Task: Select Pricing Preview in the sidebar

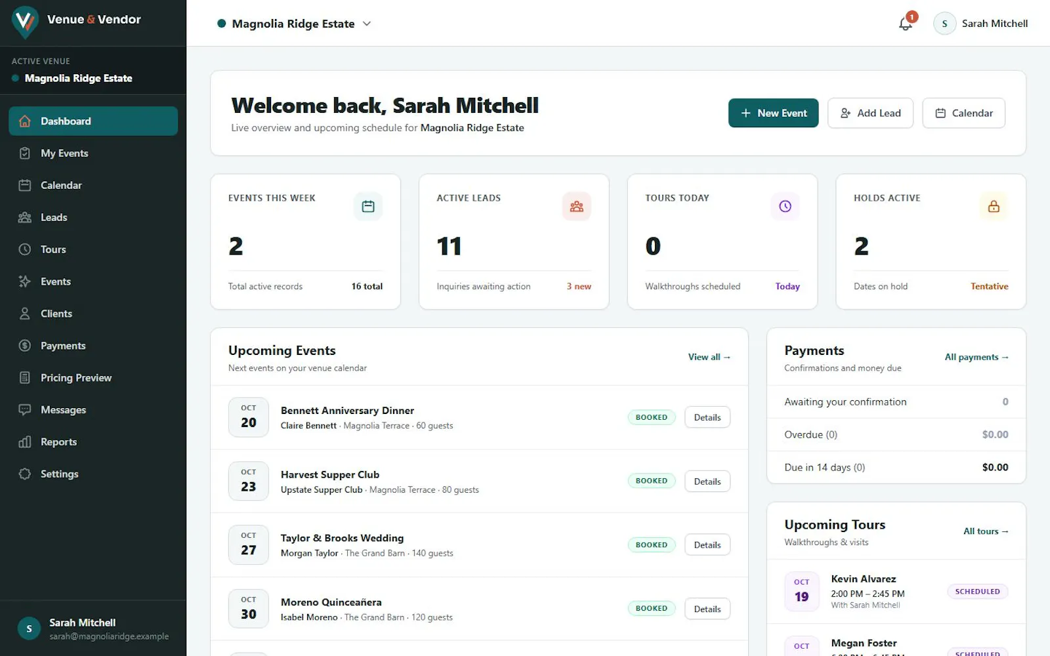Action: coord(93,378)
